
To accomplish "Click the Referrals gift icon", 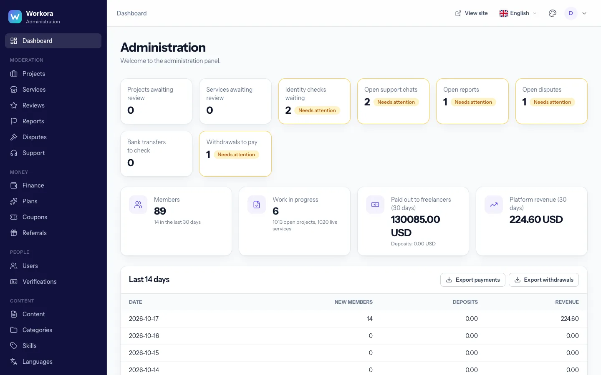I will click(14, 233).
